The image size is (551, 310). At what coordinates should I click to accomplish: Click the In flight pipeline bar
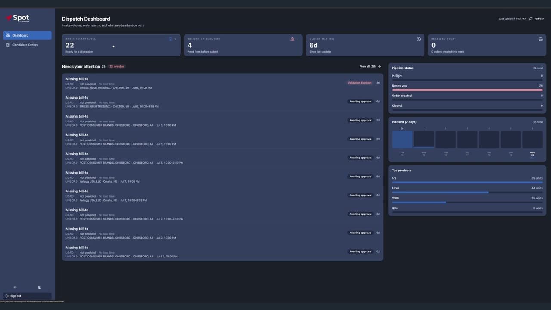tap(467, 80)
